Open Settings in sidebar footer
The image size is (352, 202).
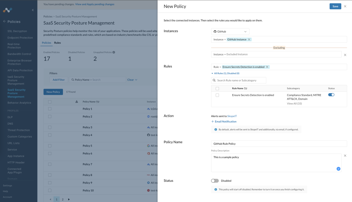tap(8, 186)
